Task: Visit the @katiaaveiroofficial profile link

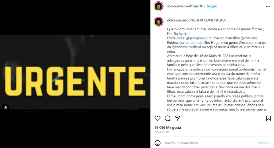Action: [186, 47]
